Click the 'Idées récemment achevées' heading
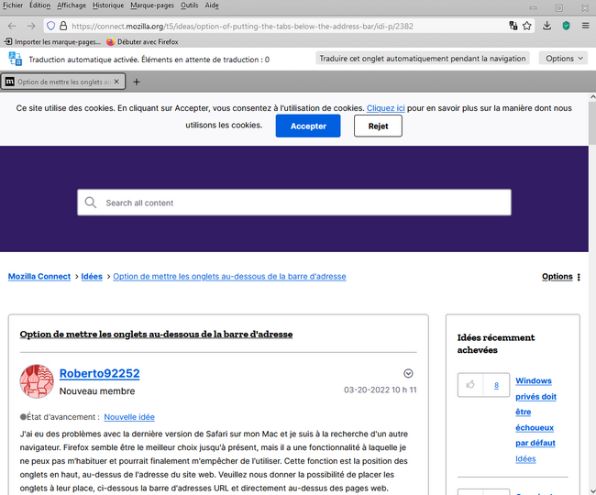This screenshot has height=495, width=596. pos(496,344)
